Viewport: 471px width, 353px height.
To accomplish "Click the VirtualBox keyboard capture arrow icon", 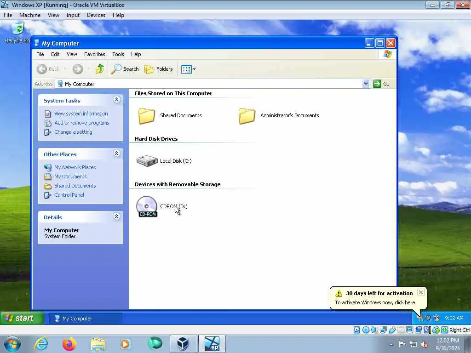I will coord(445,330).
